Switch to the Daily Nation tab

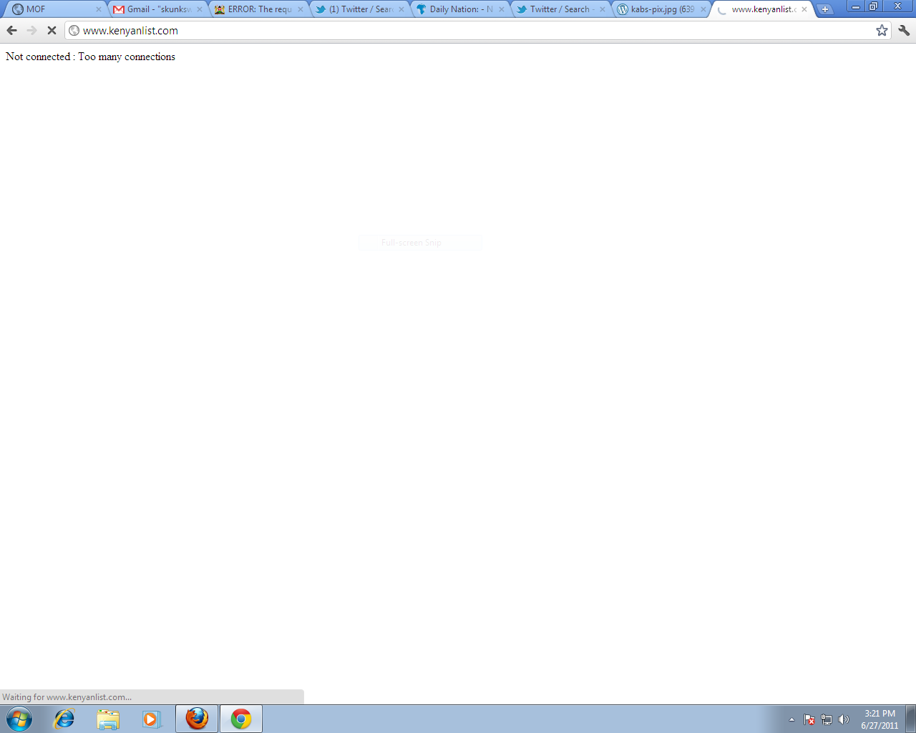(x=461, y=9)
